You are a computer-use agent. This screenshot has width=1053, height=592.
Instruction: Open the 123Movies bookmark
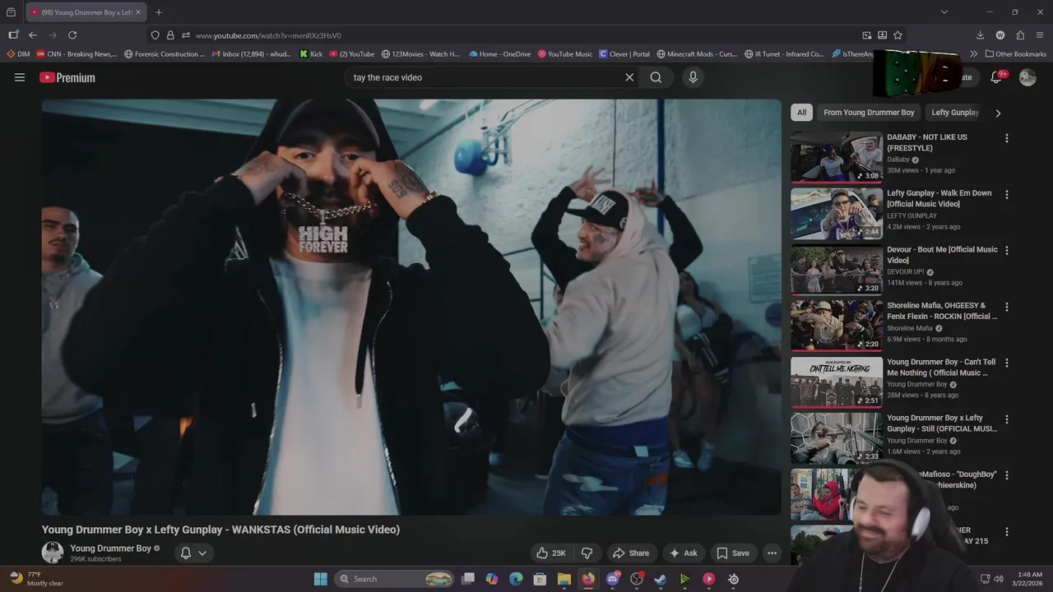[x=420, y=54]
